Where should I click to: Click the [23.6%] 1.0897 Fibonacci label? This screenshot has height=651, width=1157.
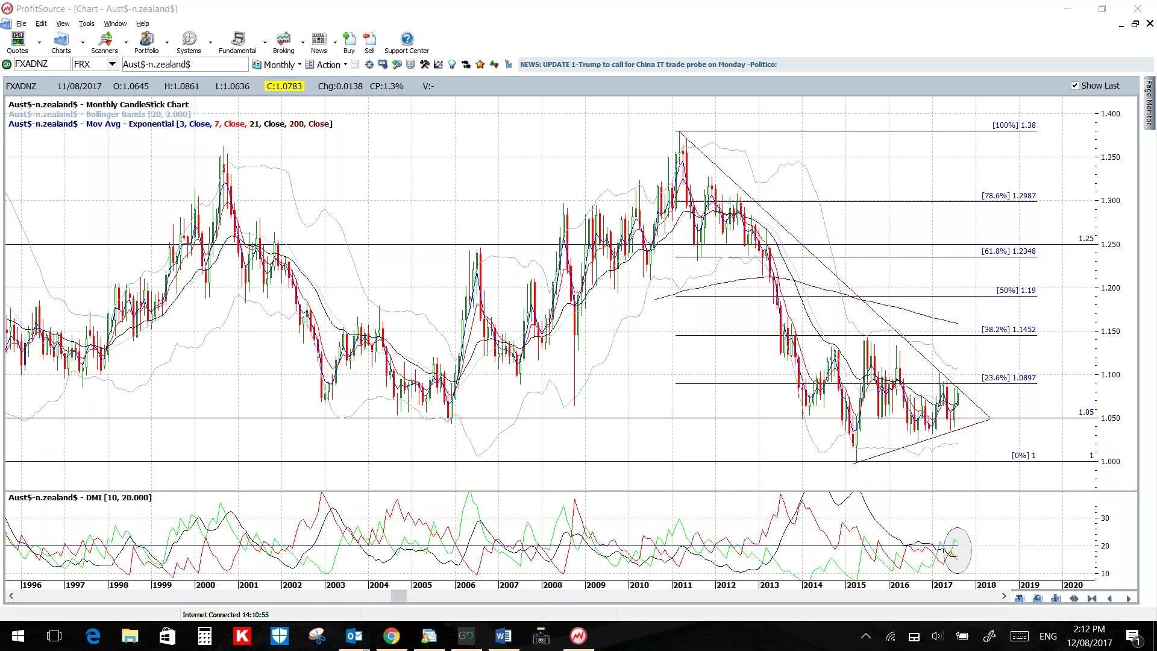[1009, 377]
